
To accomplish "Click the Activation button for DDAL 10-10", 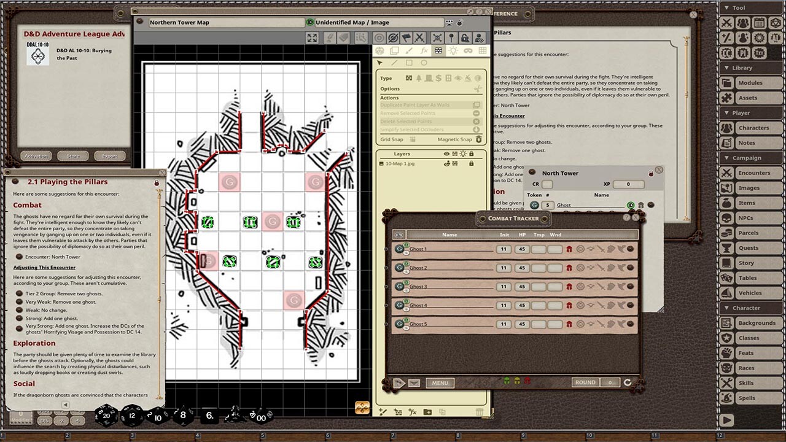I will (x=36, y=155).
